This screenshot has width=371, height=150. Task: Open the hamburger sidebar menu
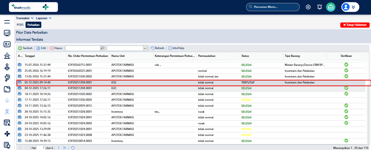(x=7, y=22)
